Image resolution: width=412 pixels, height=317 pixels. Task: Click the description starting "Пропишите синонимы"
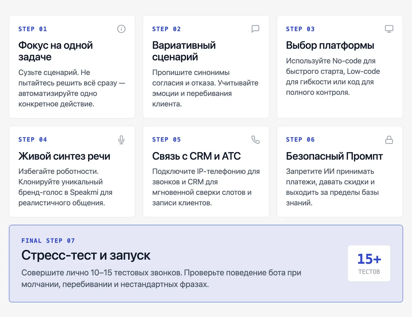point(205,88)
